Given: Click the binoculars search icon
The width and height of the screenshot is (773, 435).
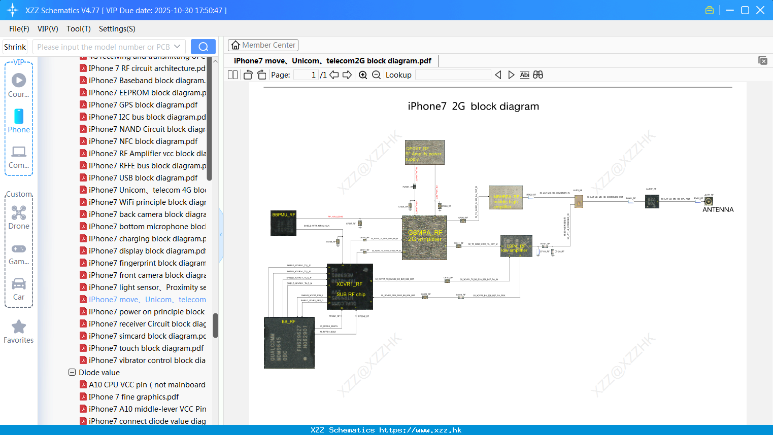Looking at the screenshot, I should click(x=538, y=75).
